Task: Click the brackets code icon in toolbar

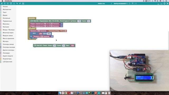Action: (136, 3)
